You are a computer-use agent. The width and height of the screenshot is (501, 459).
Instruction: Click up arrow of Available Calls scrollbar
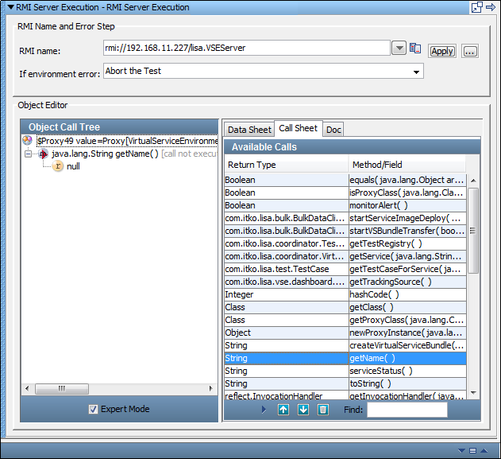coord(473,181)
